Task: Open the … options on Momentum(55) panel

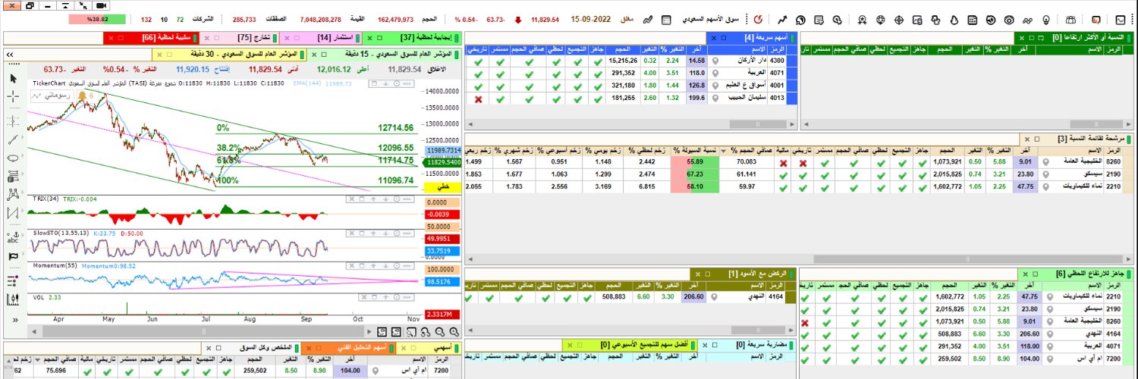Action: coord(407,265)
